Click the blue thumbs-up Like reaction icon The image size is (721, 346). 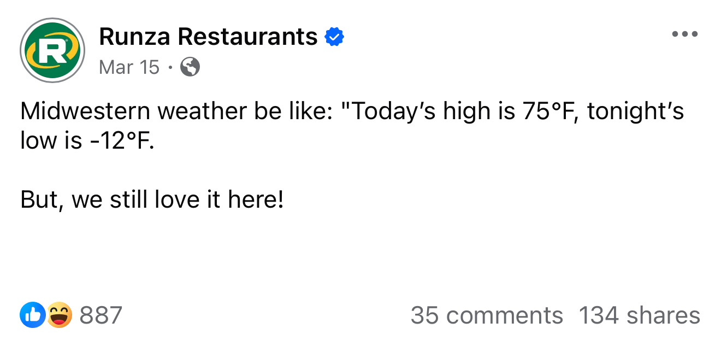coord(32,315)
